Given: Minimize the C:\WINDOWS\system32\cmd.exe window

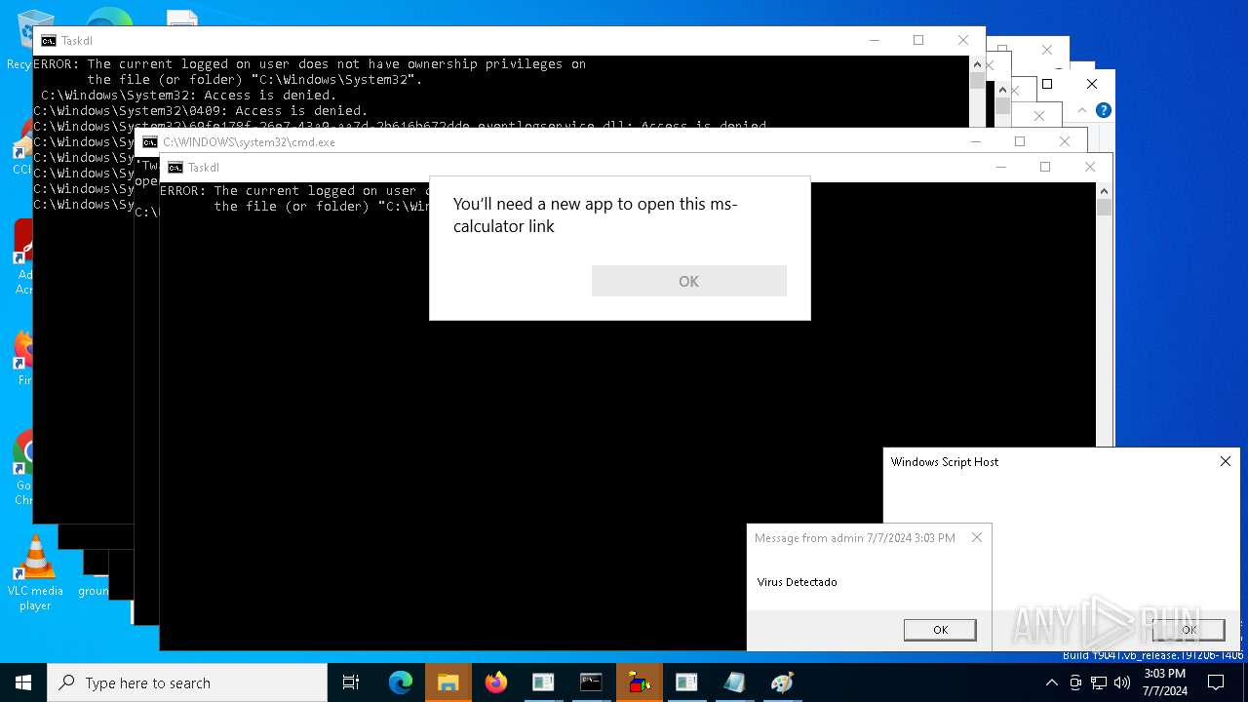Looking at the screenshot, I should 975,141.
